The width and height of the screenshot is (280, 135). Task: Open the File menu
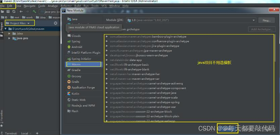click(x=2, y=6)
